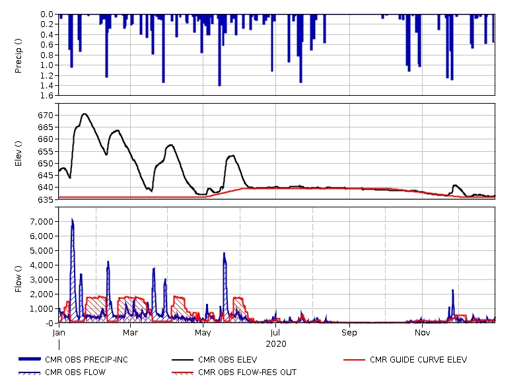
Task: Click the CMR GUIDE CURVE ELEV legend label
Action: point(418,360)
